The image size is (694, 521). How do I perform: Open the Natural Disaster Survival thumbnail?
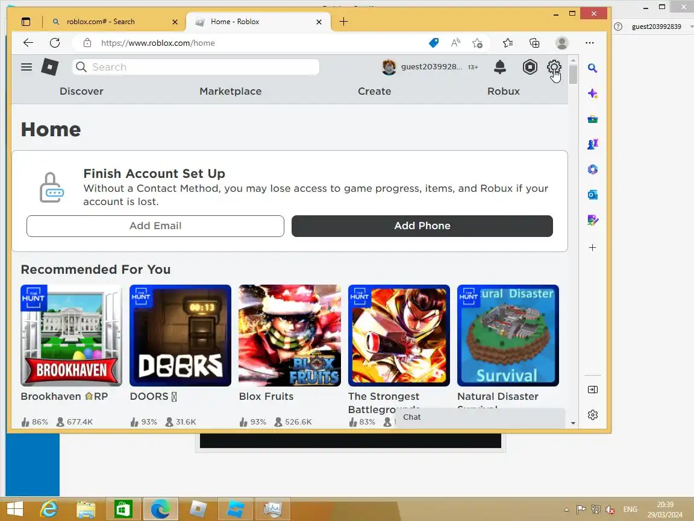coord(508,335)
